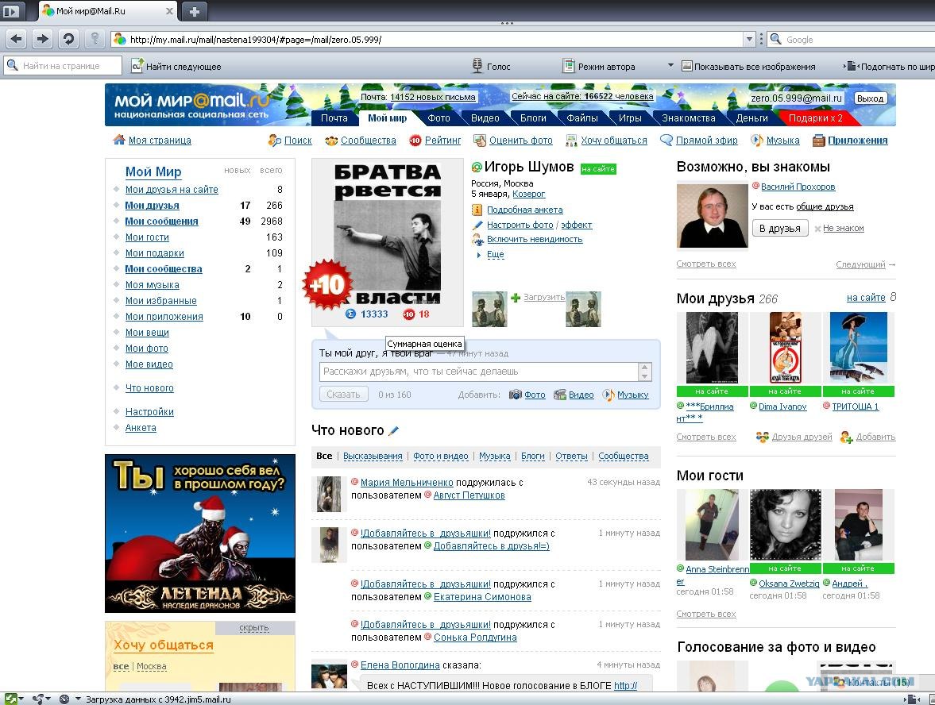Click the up arrow of status box scrollbar

pyautogui.click(x=644, y=367)
